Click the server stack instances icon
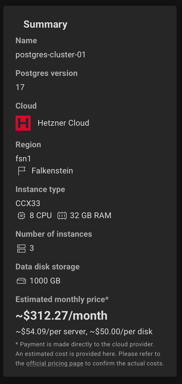The height and width of the screenshot is (384, 182). pos(21,248)
